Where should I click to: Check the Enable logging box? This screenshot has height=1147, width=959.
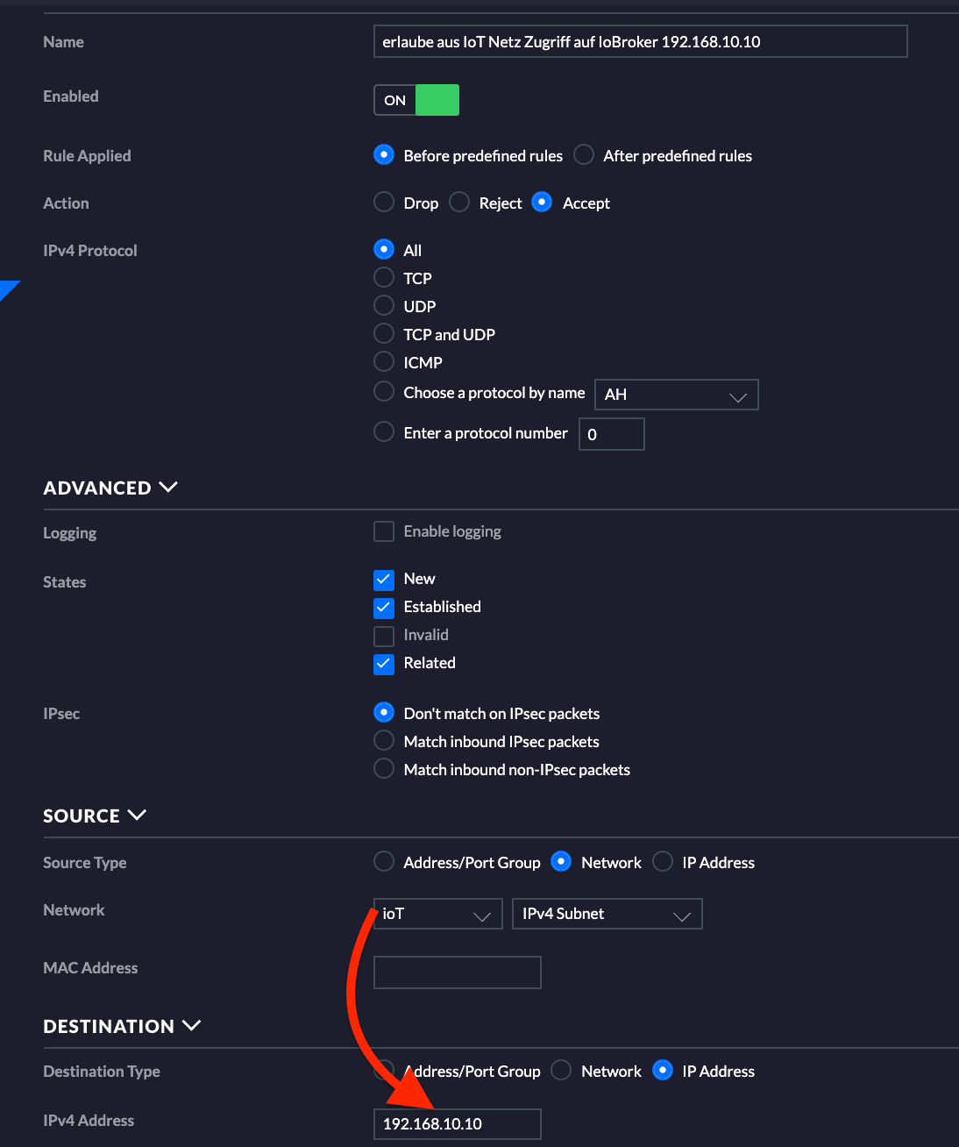pyautogui.click(x=384, y=531)
